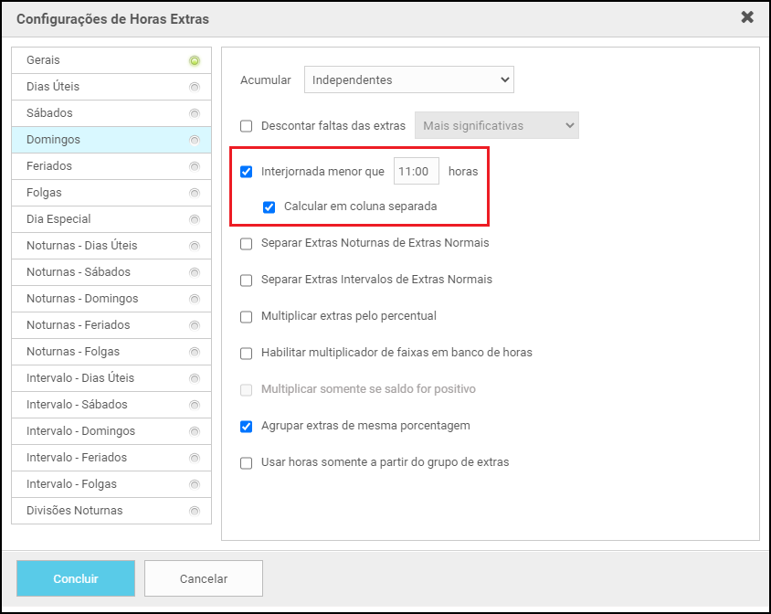This screenshot has height=614, width=771.
Task: Uncheck Interjornada menor que checkbox
Action: coord(246,172)
